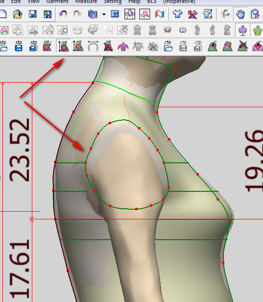Click the blue shirt garment icon
Viewport: 263px width, 302px height.
178,14
